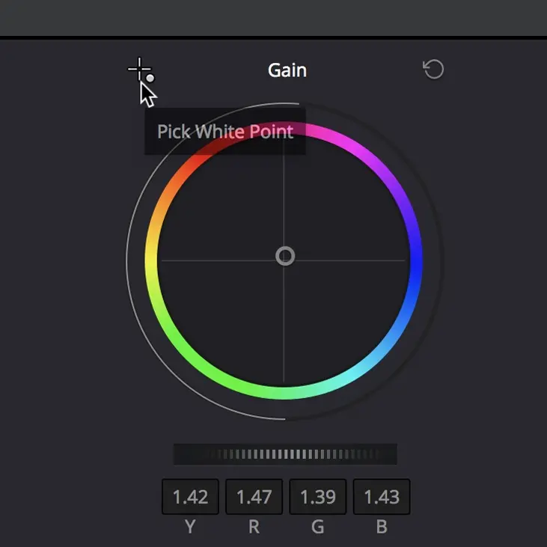Click the B channel label
Viewport: 547px width, 547px height.
(x=382, y=526)
